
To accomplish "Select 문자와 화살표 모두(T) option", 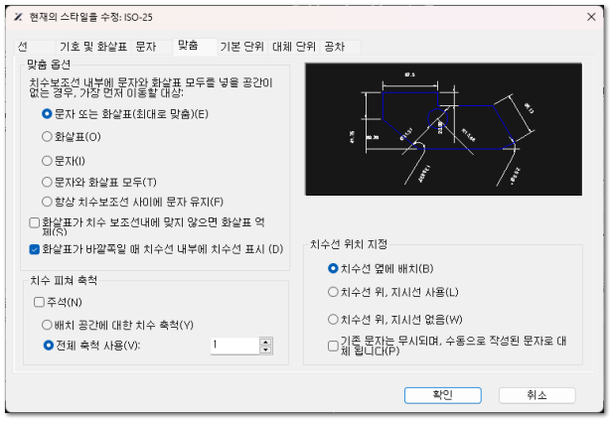I will pyautogui.click(x=99, y=182).
